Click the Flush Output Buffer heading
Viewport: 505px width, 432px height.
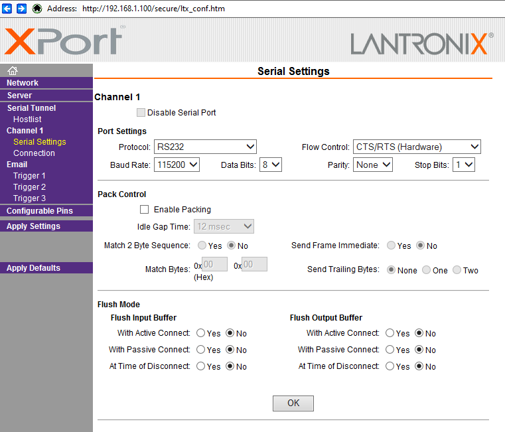[326, 318]
